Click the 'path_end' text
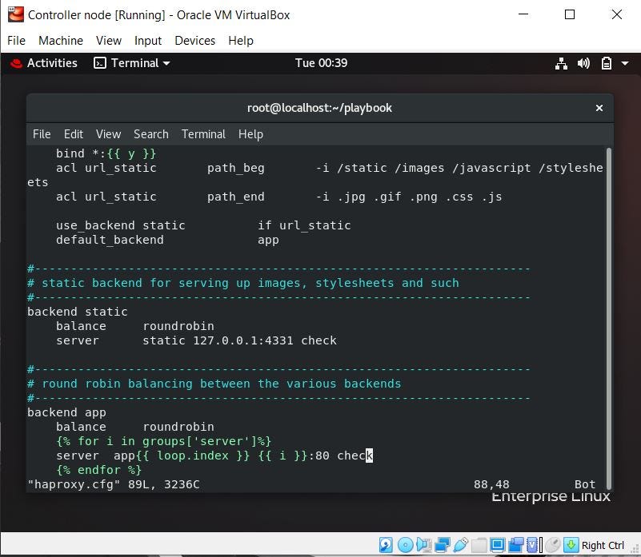Screen dimensions: 641x557 click(x=236, y=197)
